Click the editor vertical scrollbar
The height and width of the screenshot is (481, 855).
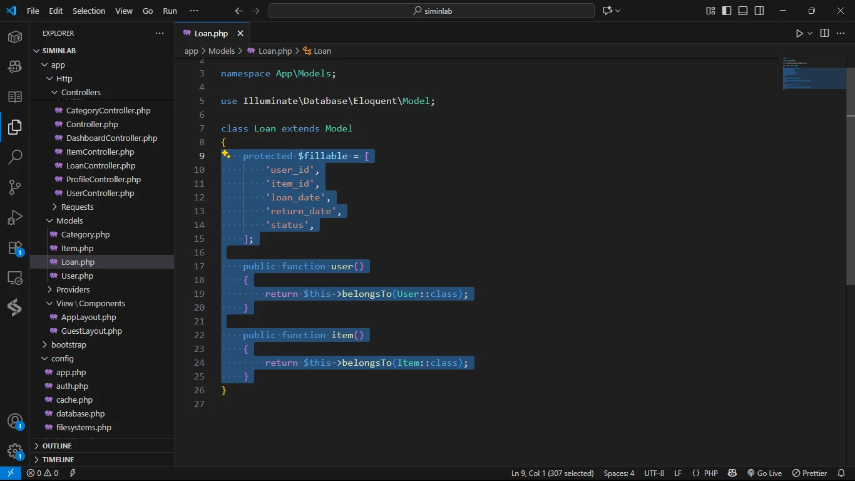[x=851, y=188]
